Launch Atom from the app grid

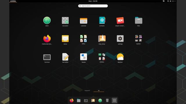[47, 21]
